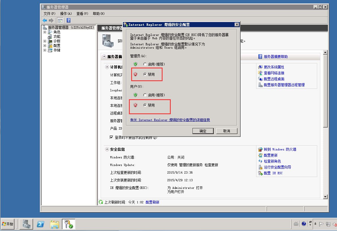Screen dimensions: 337x231
Task: Select 启用(推荐) under 管理员
Action: [145, 64]
